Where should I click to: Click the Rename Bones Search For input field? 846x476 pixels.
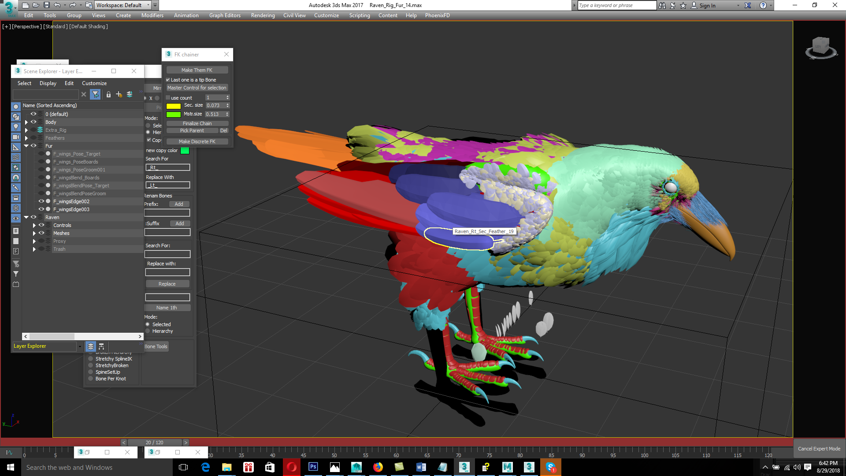point(167,254)
